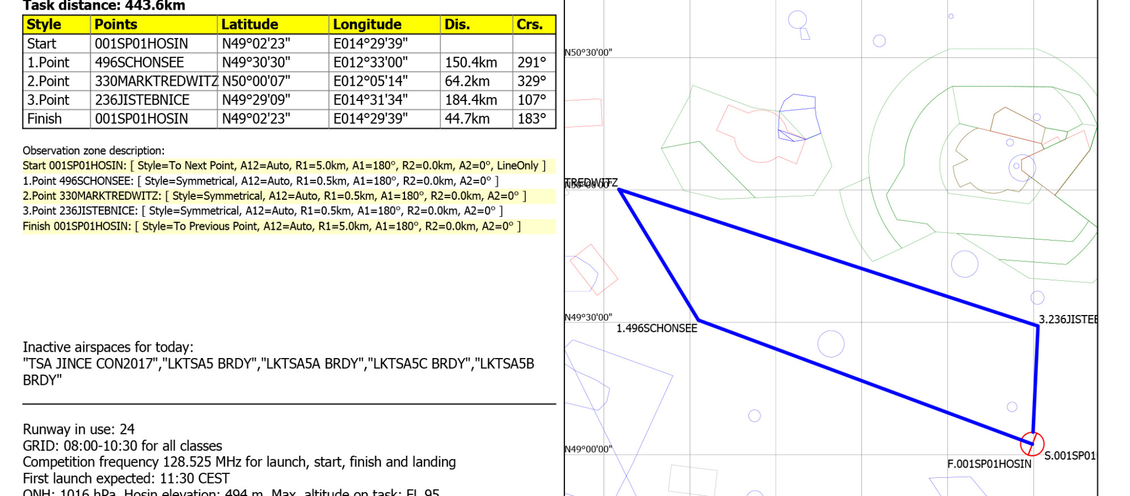
Task: Click the 1.496SCHONSEE label on the map
Action: pyautogui.click(x=657, y=329)
